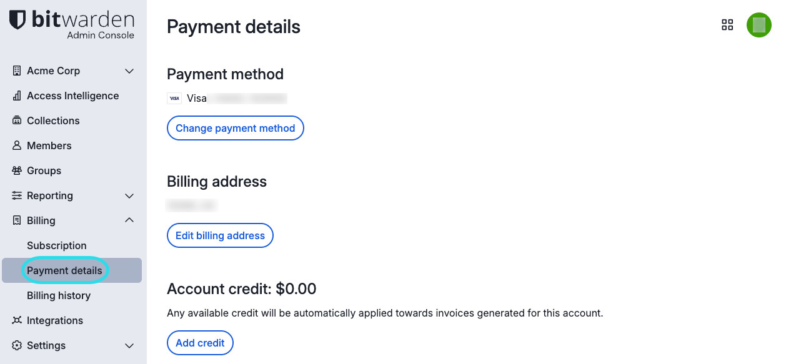Click the Add credit button
Image resolution: width=786 pixels, height=364 pixels.
(x=200, y=342)
